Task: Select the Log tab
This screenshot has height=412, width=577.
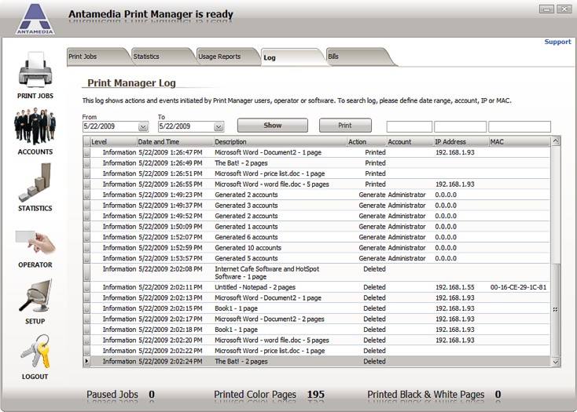Action: pyautogui.click(x=292, y=57)
